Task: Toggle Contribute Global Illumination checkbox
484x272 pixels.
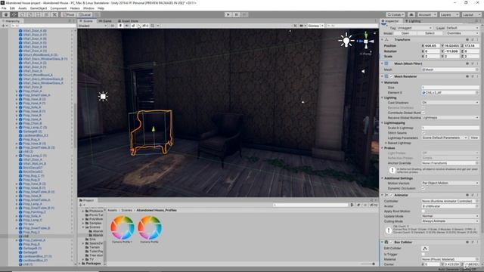Action: tap(423, 113)
